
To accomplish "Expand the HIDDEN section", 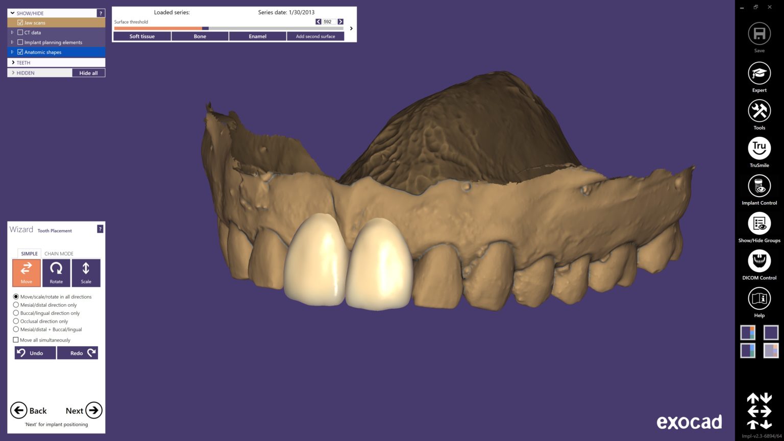I will (13, 72).
